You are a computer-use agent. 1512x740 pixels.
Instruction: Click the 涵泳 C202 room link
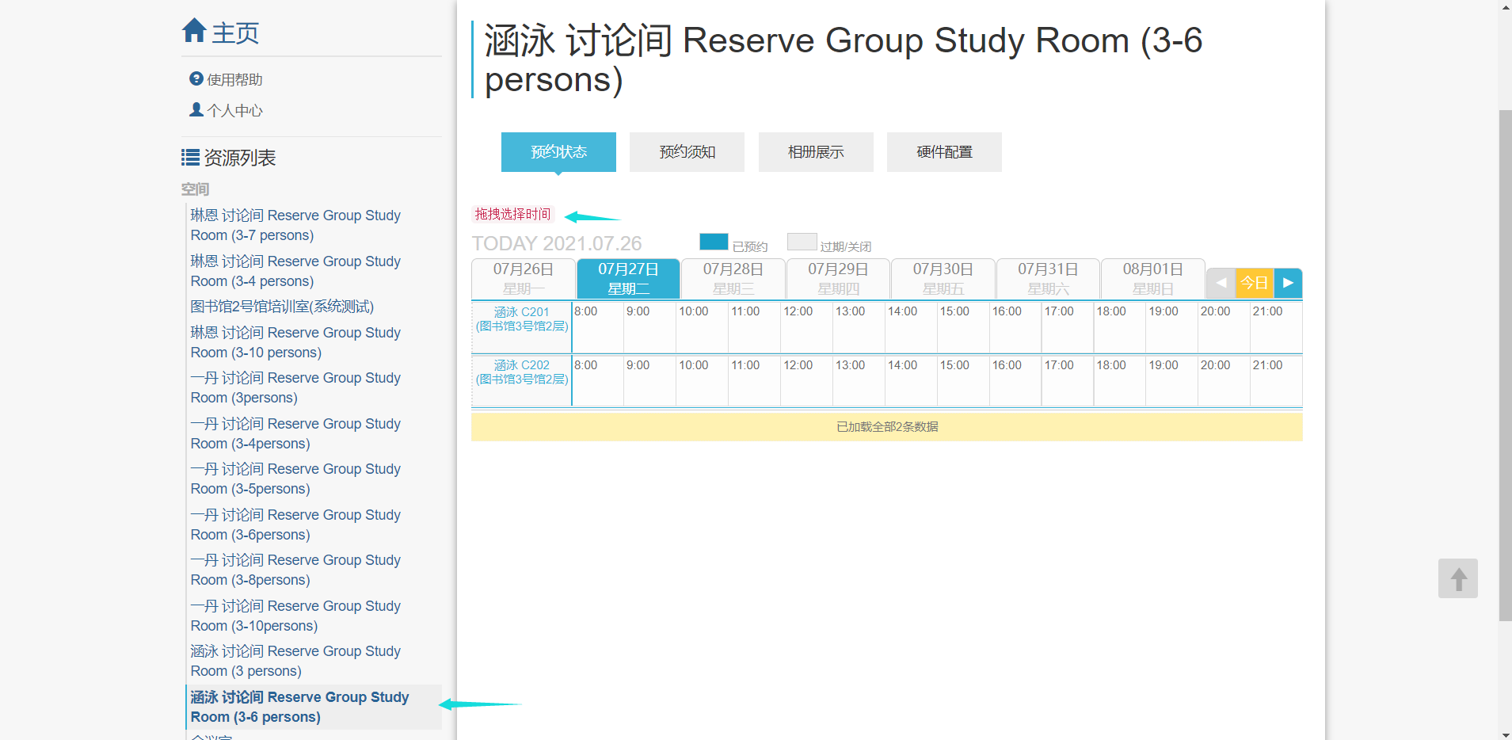(521, 365)
